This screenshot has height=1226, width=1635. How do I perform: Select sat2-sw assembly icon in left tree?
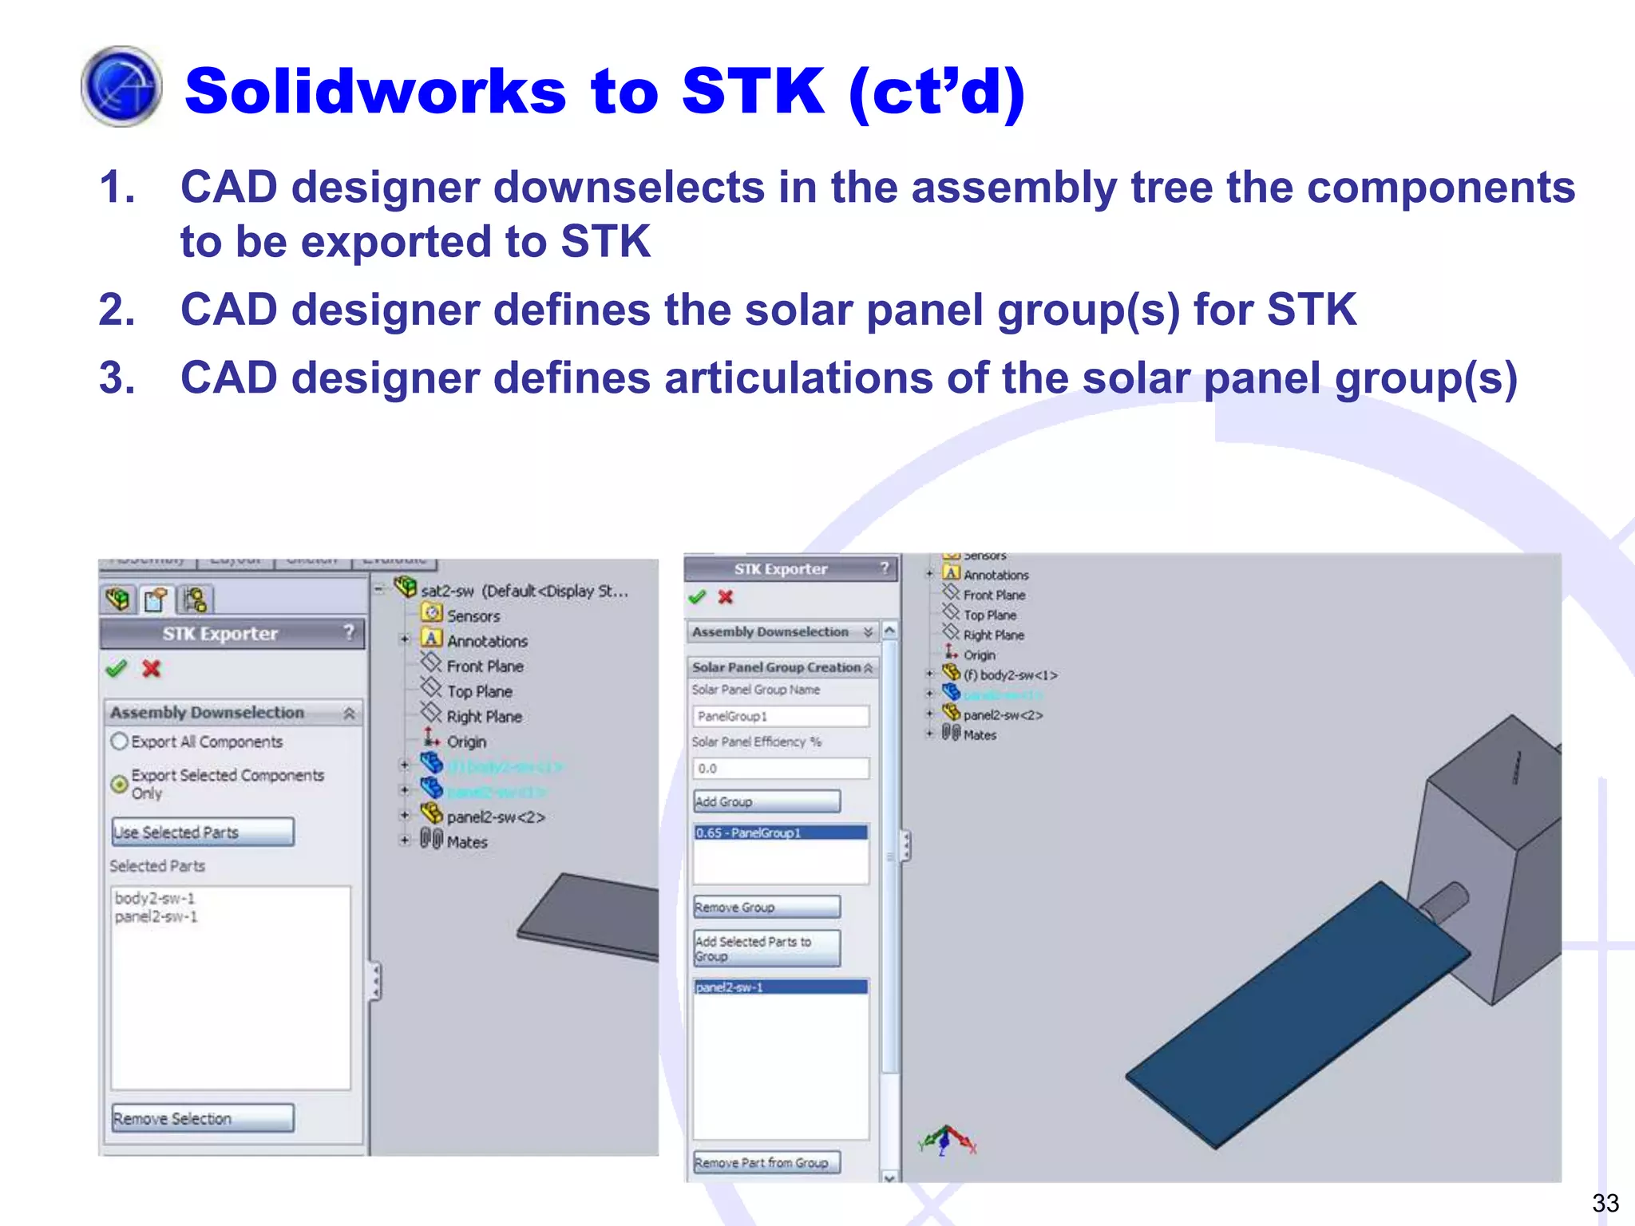pyautogui.click(x=406, y=587)
